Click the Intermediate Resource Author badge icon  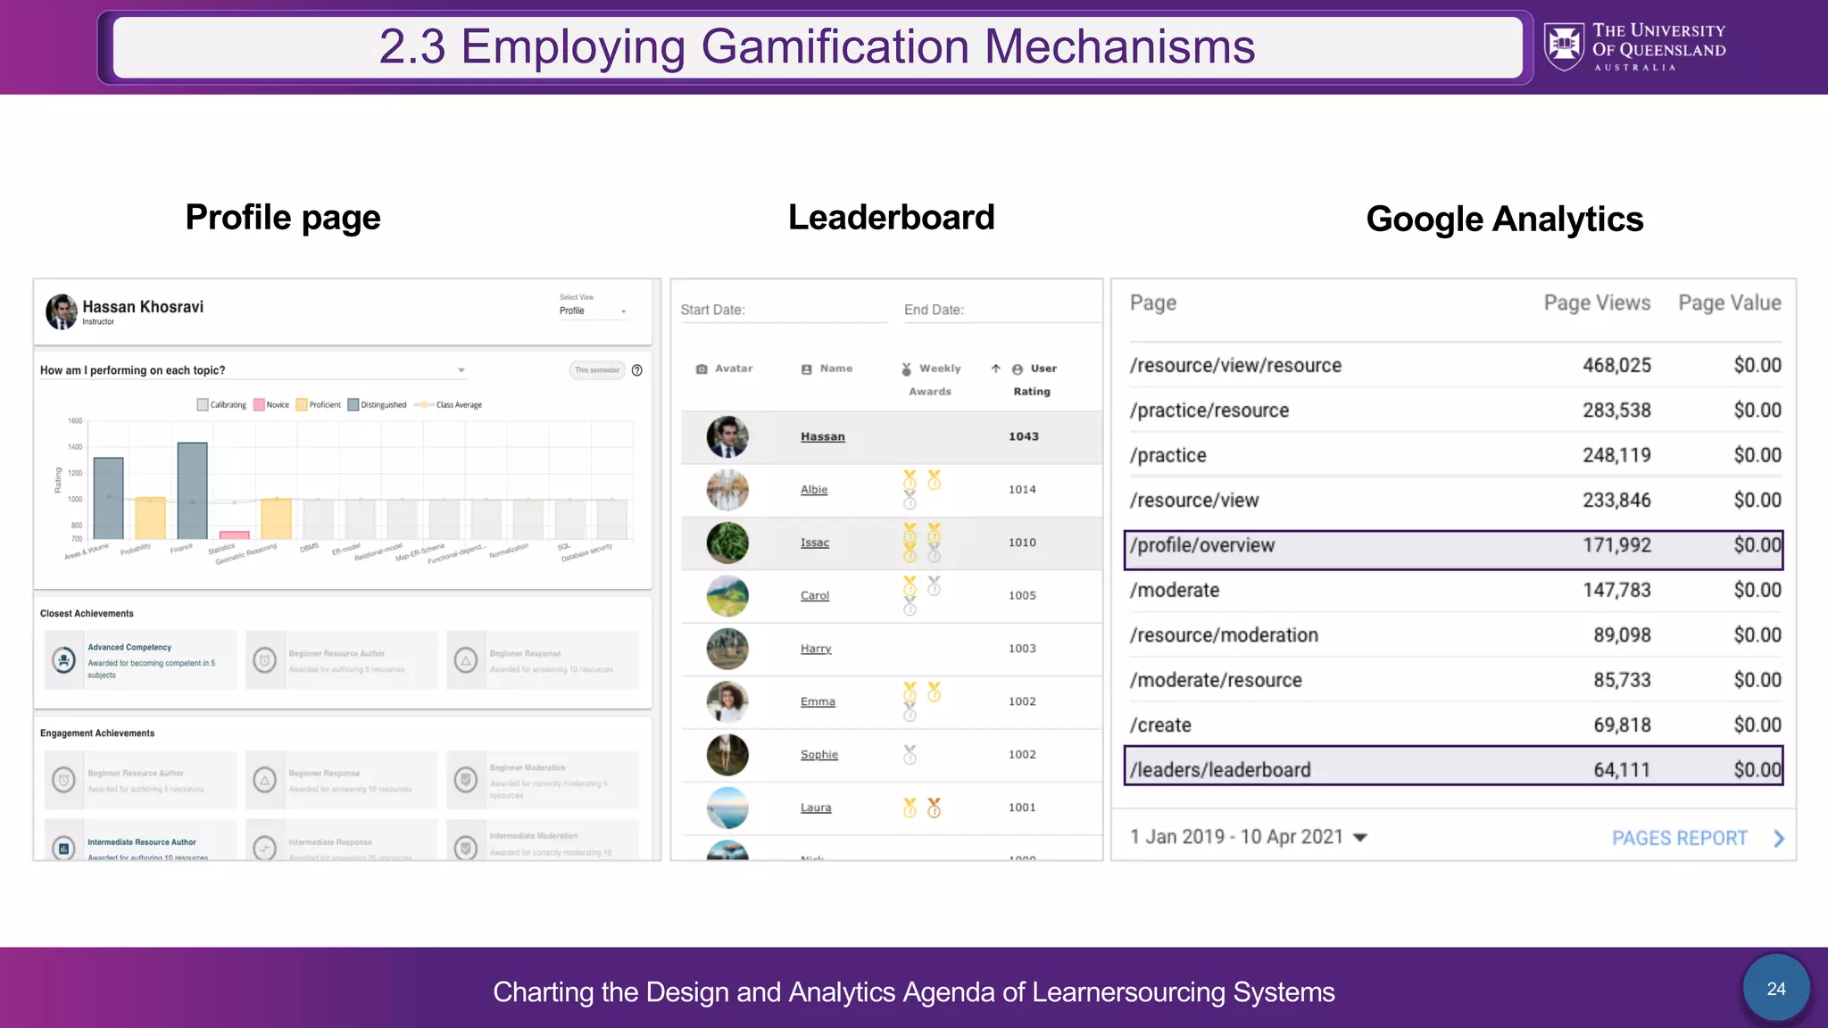point(64,848)
